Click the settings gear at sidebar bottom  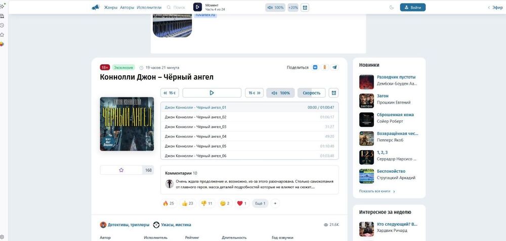click(2, 237)
